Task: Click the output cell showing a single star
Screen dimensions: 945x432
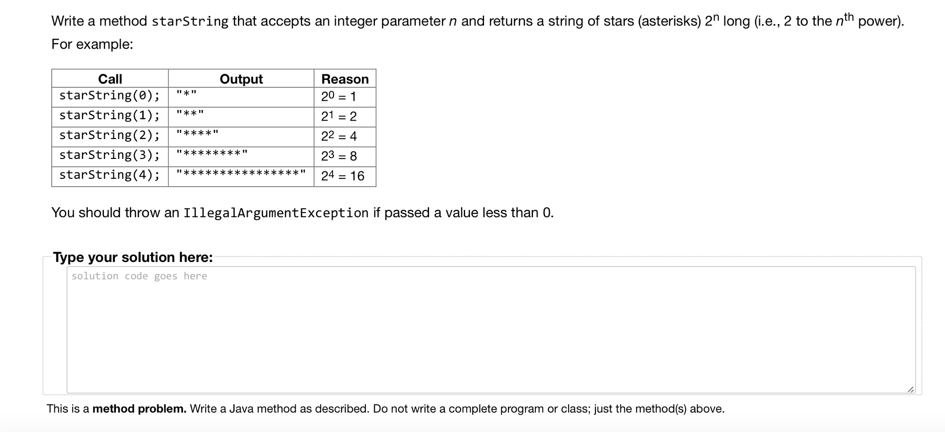Action: point(184,94)
